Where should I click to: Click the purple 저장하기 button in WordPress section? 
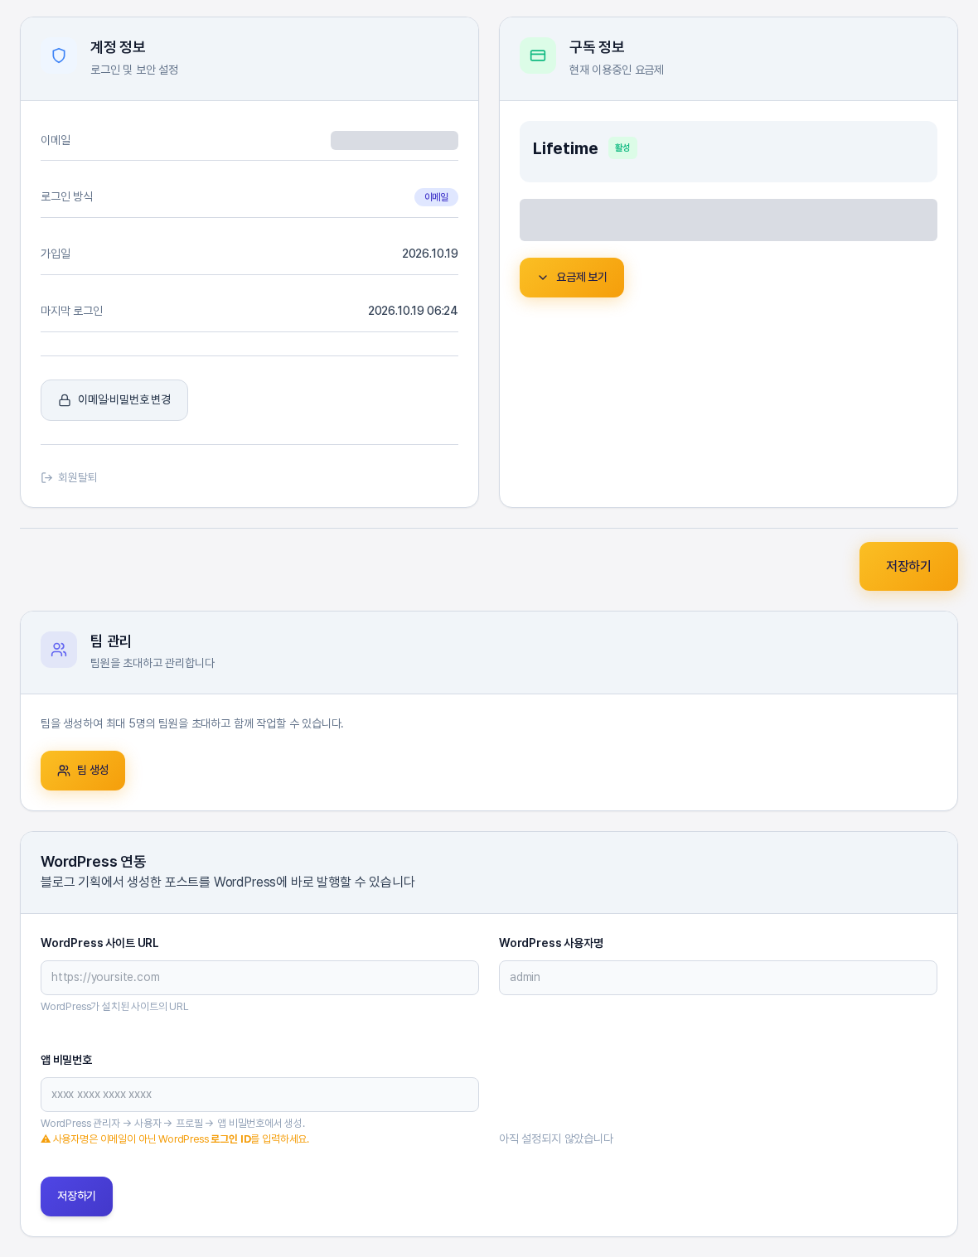pos(76,1197)
